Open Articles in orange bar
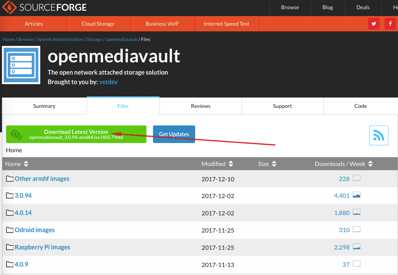 coord(34,24)
